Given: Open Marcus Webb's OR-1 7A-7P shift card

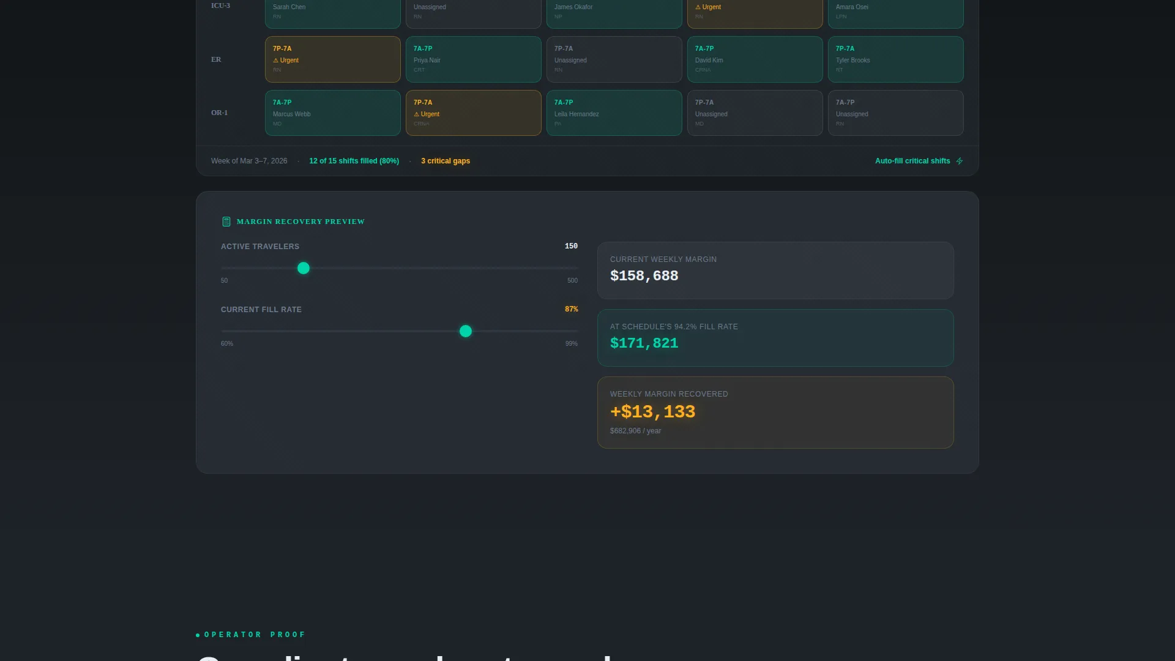Looking at the screenshot, I should 333,113.
